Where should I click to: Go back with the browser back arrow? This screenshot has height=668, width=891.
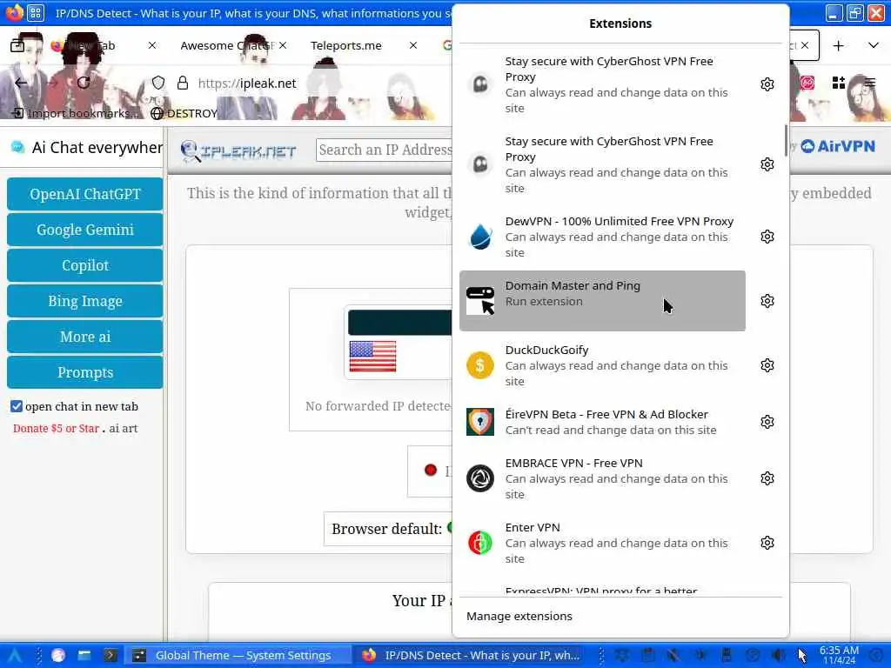(21, 83)
